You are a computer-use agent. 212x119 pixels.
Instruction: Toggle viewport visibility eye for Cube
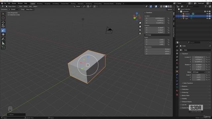coord(207,16)
